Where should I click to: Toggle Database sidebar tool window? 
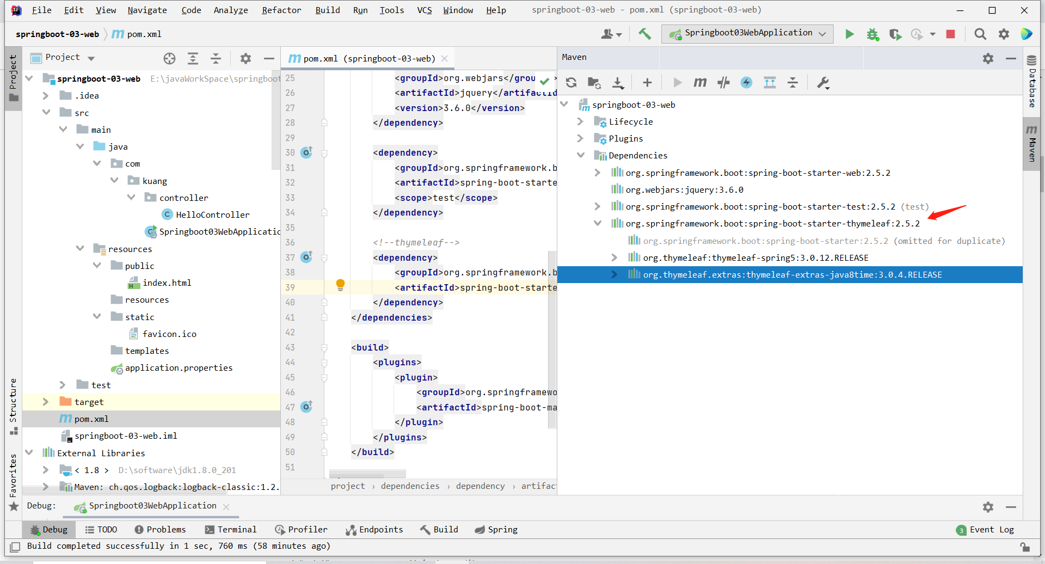click(x=1032, y=81)
